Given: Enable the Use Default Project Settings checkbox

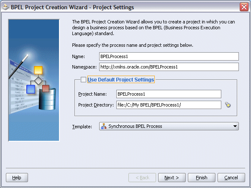Looking at the screenshot, I should click(x=84, y=79).
